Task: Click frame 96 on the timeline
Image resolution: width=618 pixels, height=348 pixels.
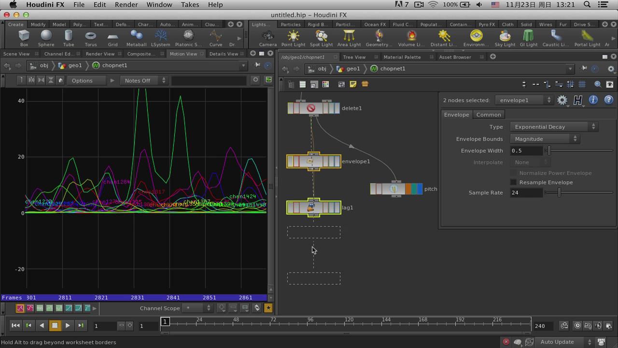Action: click(310, 322)
